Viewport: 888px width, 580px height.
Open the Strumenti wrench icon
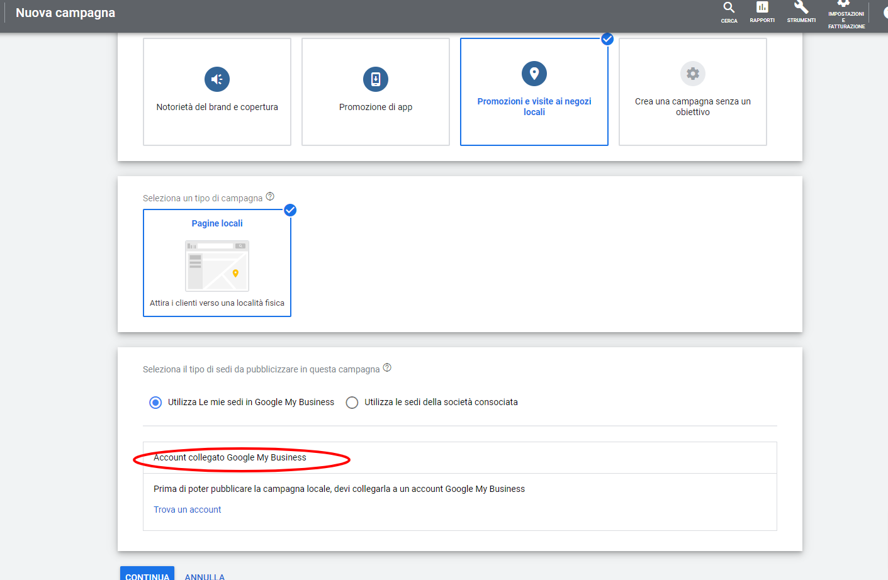[x=801, y=8]
